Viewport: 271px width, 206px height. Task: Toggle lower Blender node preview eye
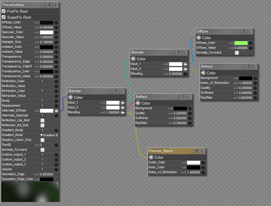pos(122,91)
